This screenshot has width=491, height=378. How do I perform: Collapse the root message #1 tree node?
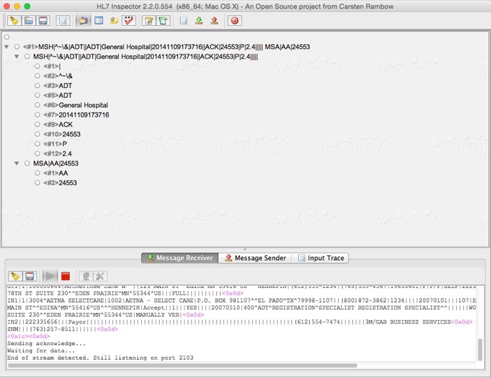tap(7, 47)
